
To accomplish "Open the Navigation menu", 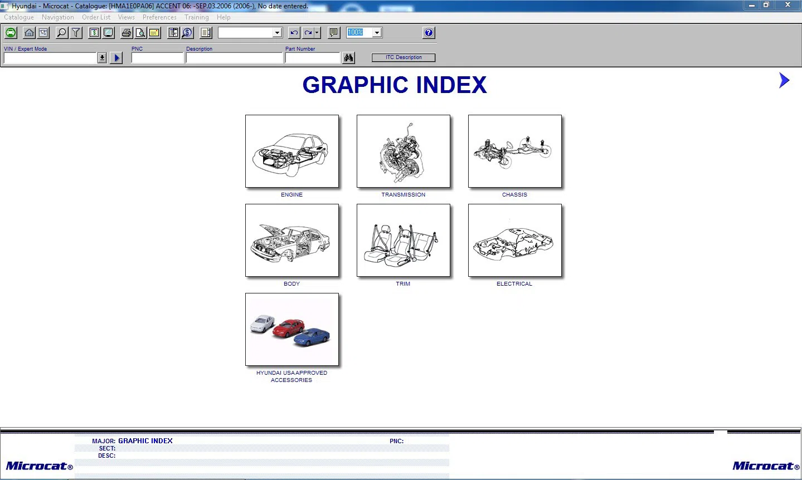I will pos(58,17).
